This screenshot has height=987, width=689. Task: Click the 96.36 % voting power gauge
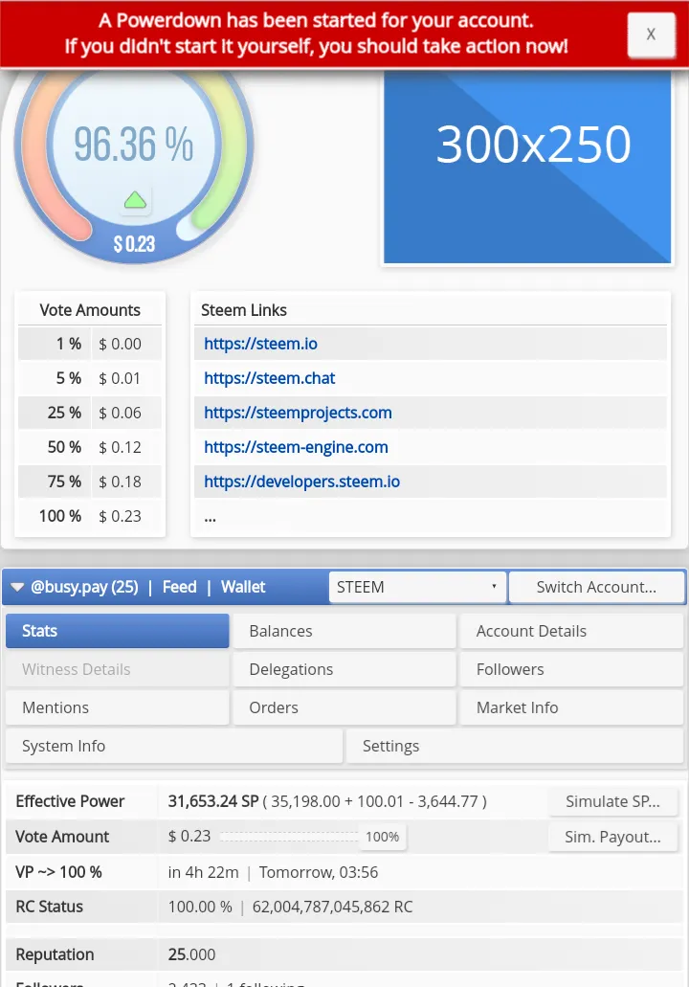click(x=133, y=144)
